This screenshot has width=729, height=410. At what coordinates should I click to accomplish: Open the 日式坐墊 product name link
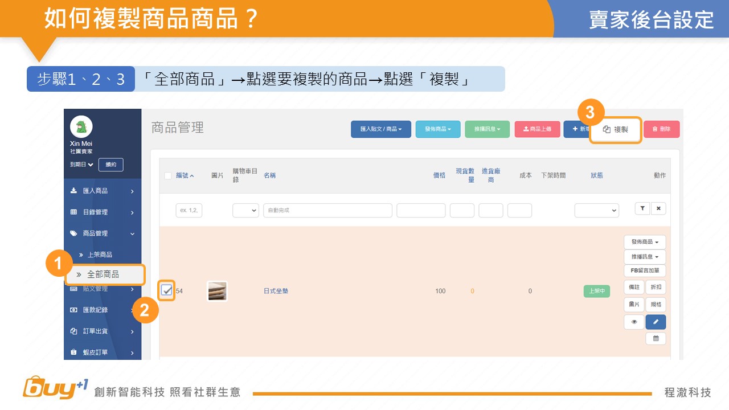pos(276,291)
